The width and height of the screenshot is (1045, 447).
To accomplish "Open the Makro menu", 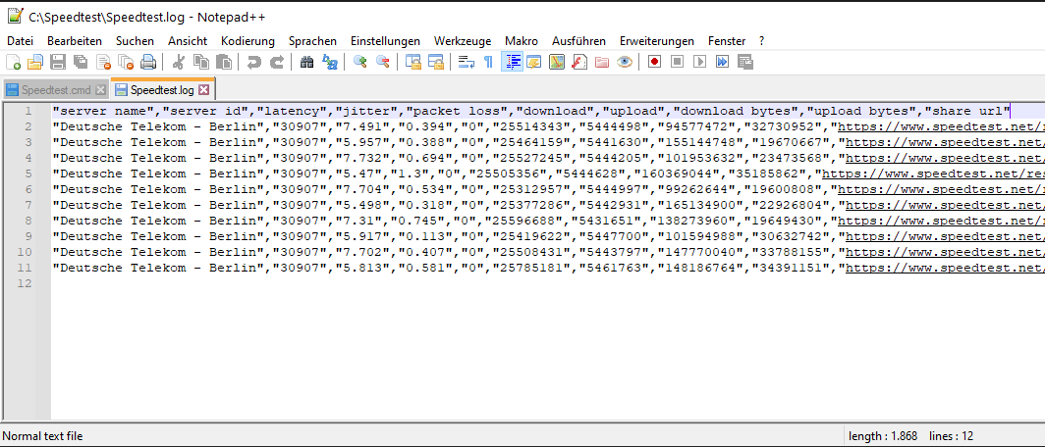I will [x=522, y=41].
